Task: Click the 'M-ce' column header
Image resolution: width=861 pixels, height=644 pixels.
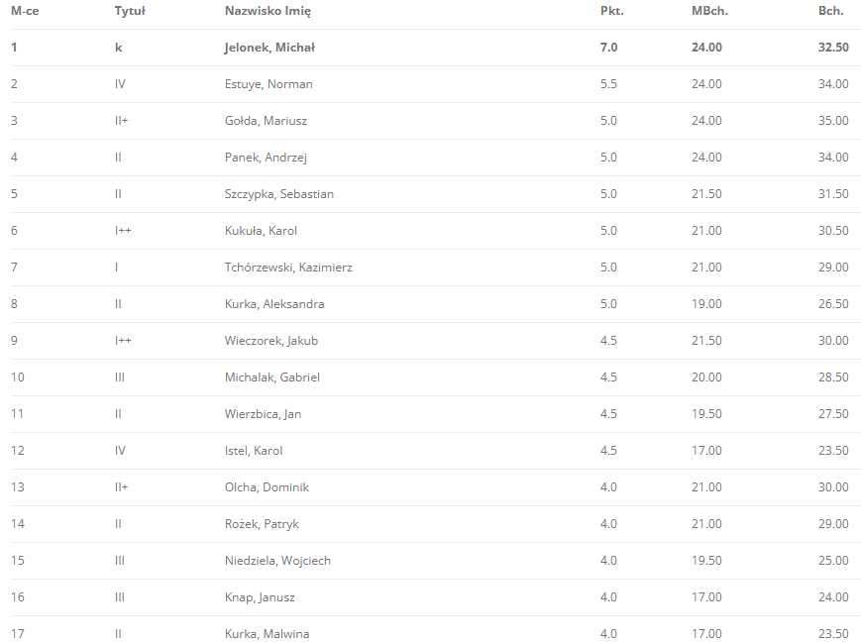Action: (x=25, y=11)
